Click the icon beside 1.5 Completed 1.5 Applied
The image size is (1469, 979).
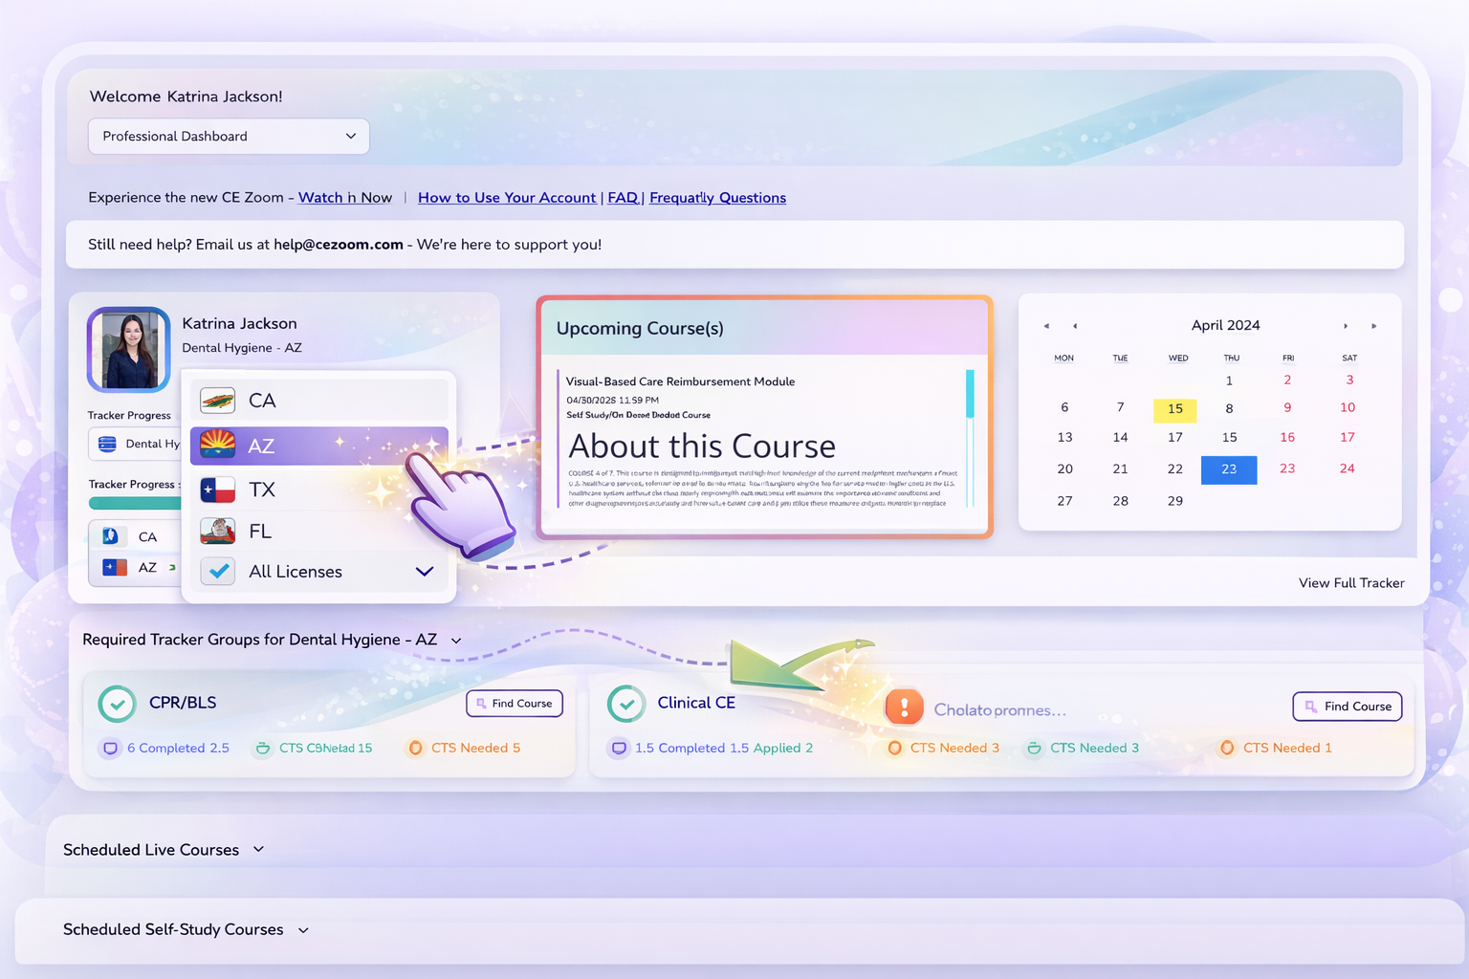click(x=619, y=748)
